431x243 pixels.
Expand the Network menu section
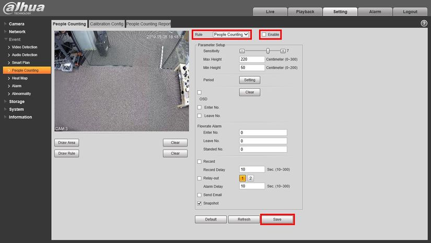pyautogui.click(x=17, y=31)
